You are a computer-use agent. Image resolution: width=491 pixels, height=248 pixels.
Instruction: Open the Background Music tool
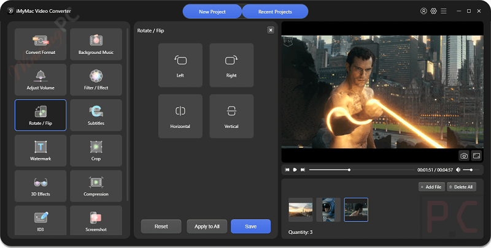pos(96,44)
